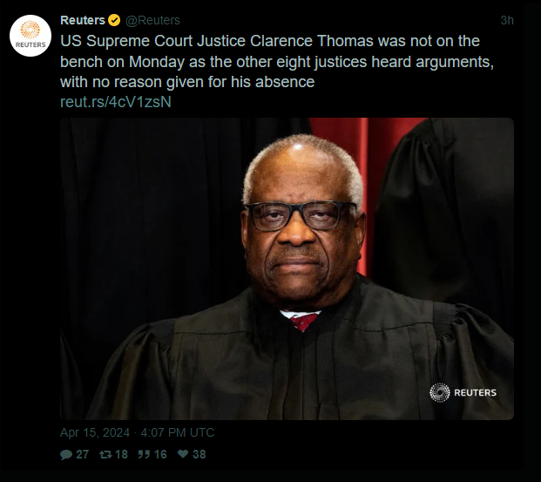This screenshot has width=541, height=482.
Task: Open the attached photo of the justice
Action: 287,268
